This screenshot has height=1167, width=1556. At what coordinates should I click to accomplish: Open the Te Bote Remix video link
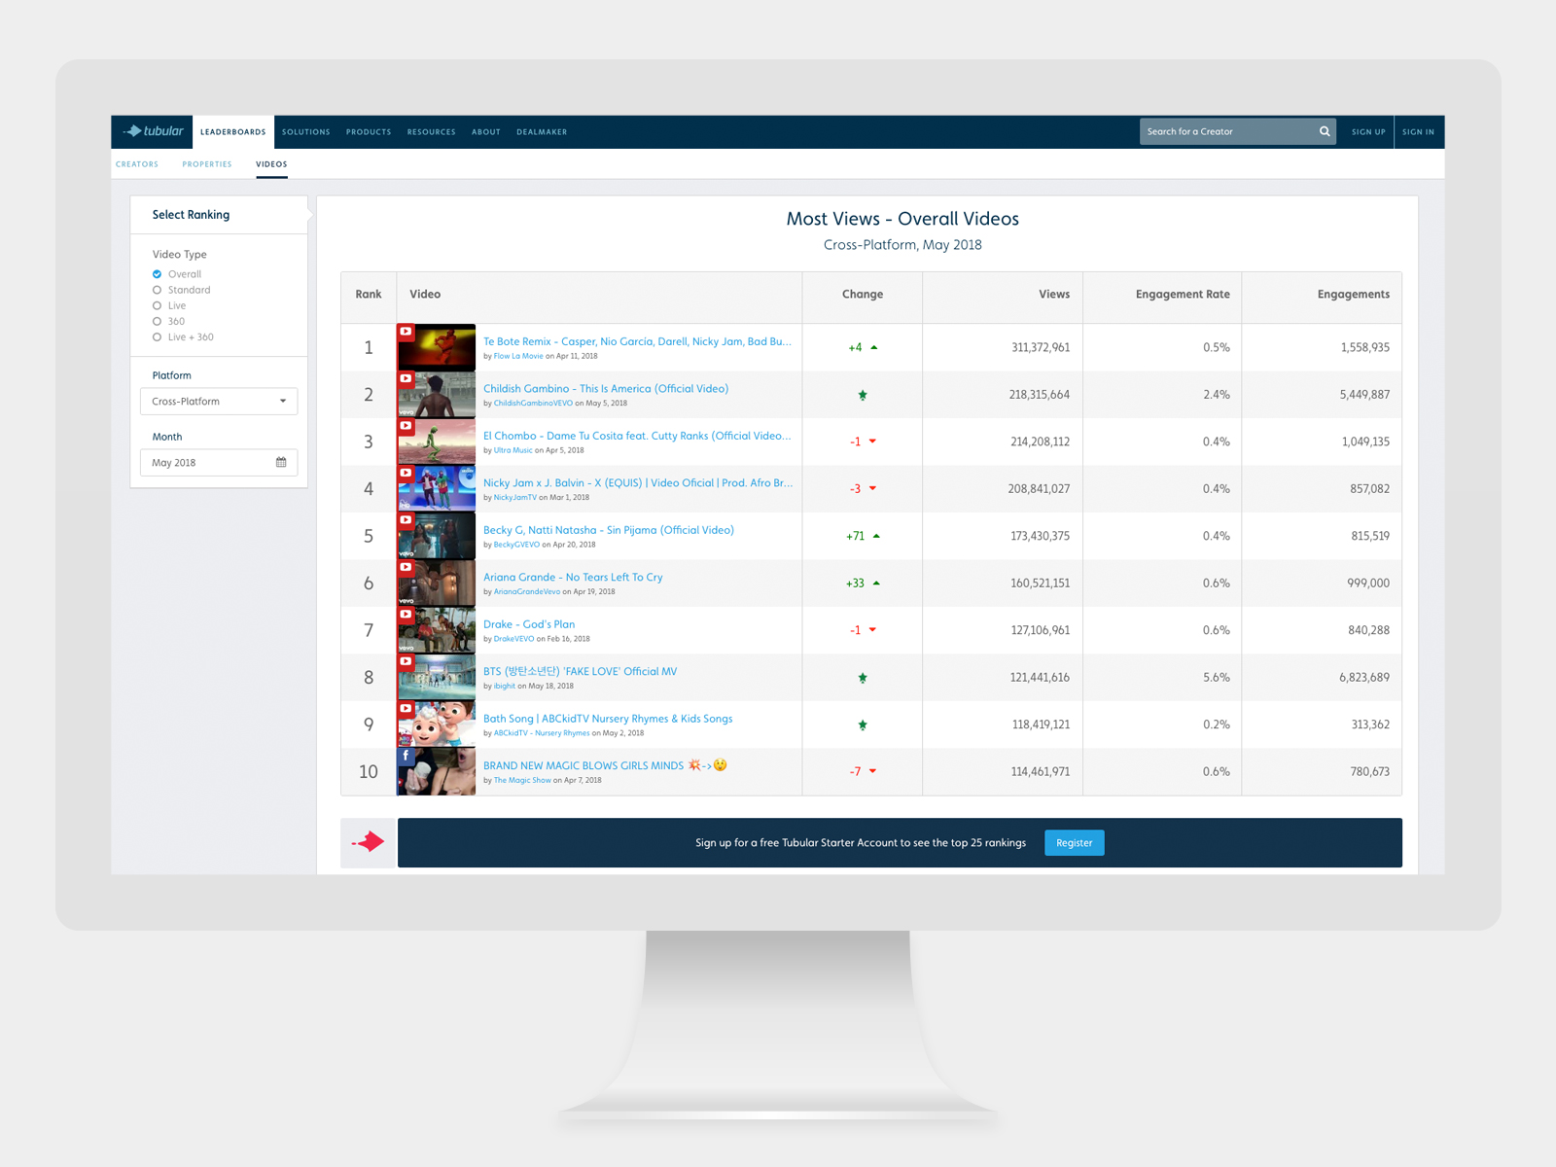pos(637,341)
